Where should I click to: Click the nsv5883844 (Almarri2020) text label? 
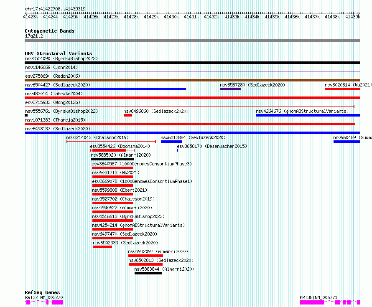(164, 269)
